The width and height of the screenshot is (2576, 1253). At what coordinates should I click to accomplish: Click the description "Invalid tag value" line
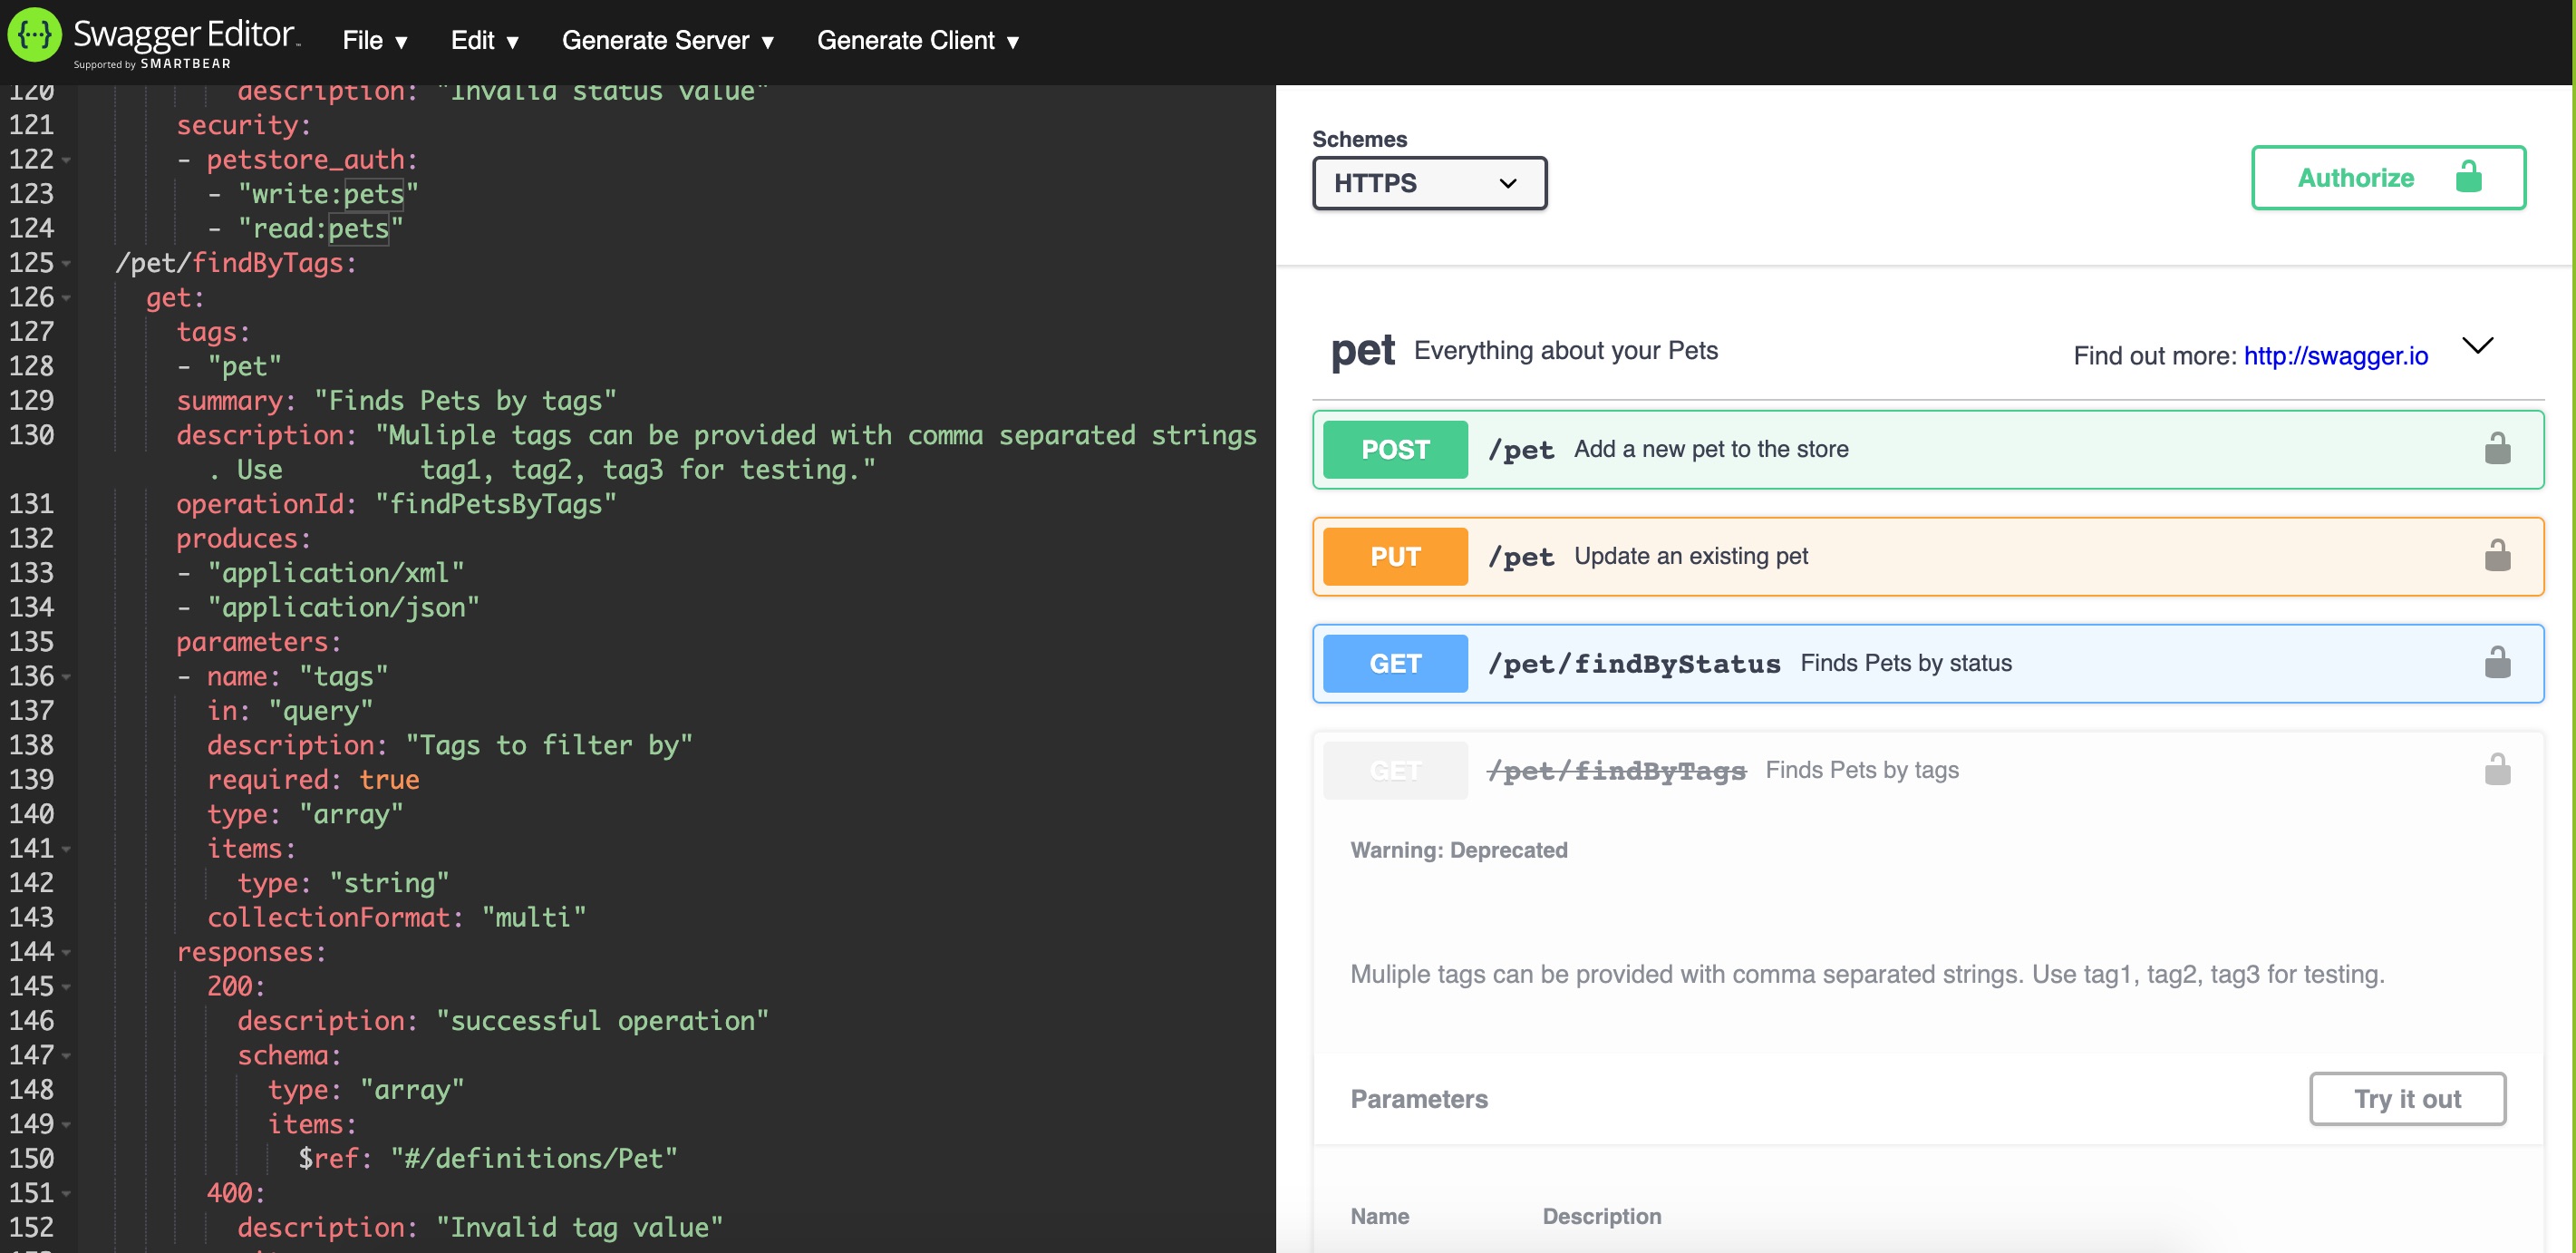point(480,1227)
